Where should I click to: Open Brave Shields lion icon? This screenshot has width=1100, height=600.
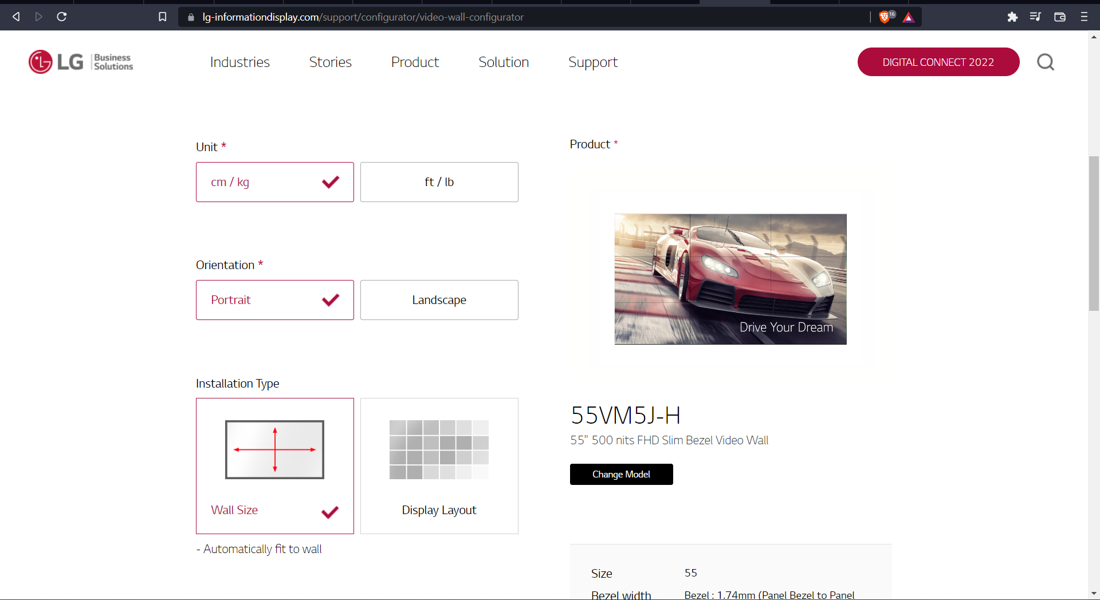click(885, 17)
